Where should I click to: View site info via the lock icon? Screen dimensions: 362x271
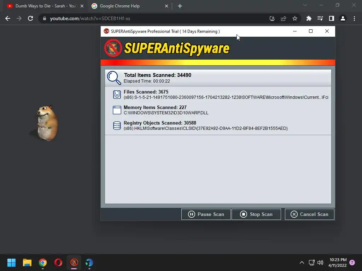click(x=45, y=18)
